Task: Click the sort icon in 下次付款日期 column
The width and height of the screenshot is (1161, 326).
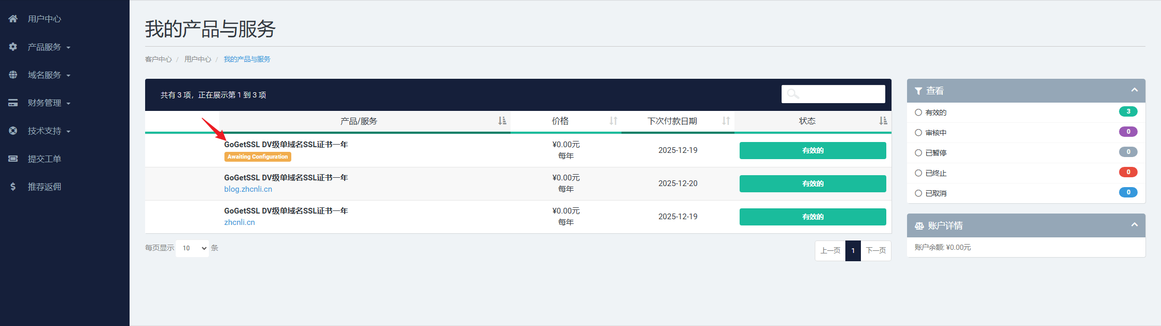Action: pyautogui.click(x=726, y=121)
